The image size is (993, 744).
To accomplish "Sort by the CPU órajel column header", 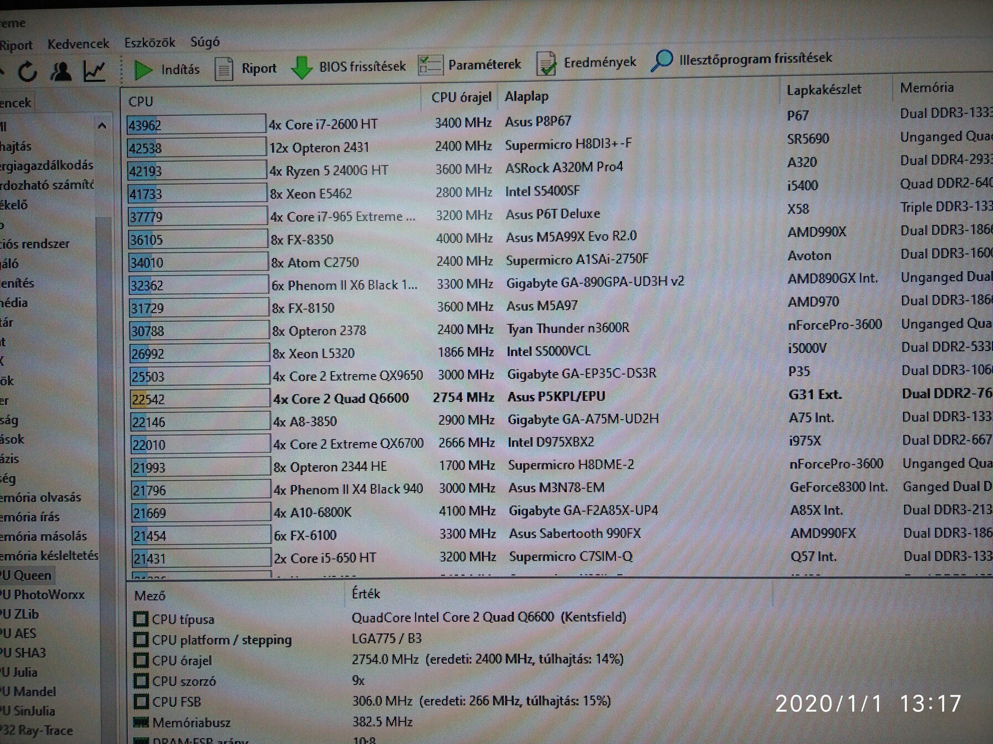I will click(x=461, y=97).
